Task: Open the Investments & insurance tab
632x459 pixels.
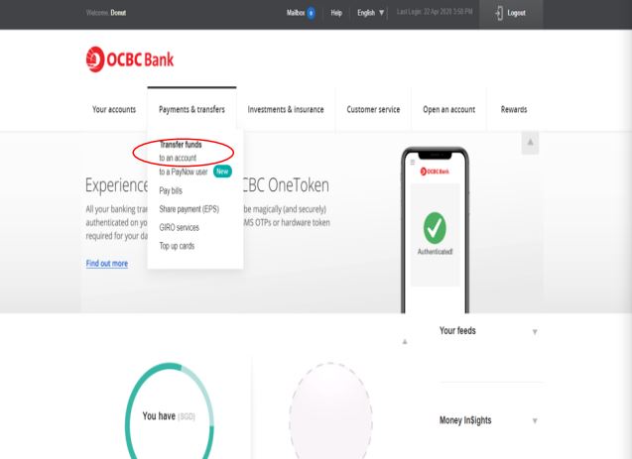Action: 286,109
